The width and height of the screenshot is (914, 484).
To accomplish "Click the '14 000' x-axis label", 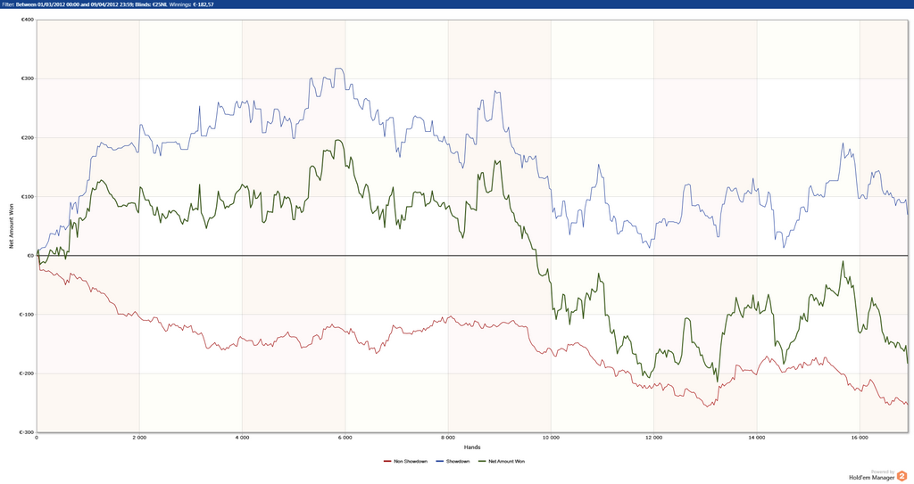I will click(x=757, y=438).
